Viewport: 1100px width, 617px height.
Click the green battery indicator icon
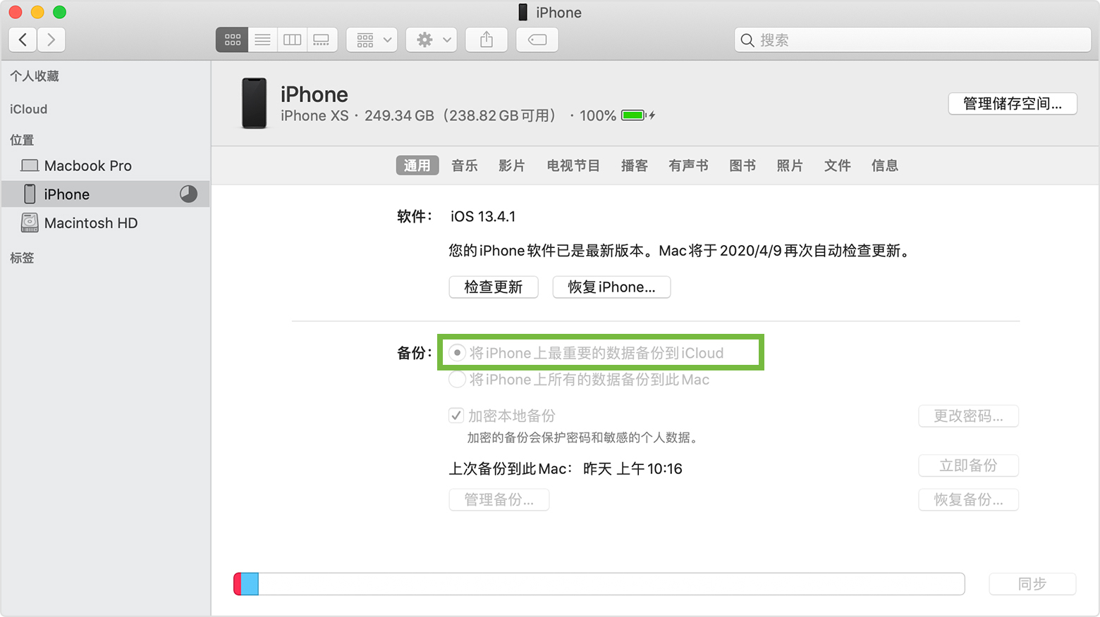pos(634,116)
